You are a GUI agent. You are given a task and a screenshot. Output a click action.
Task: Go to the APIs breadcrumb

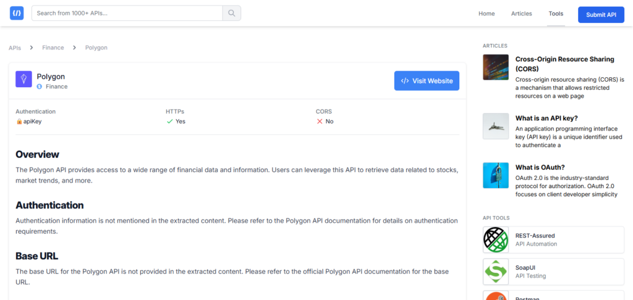coord(15,48)
